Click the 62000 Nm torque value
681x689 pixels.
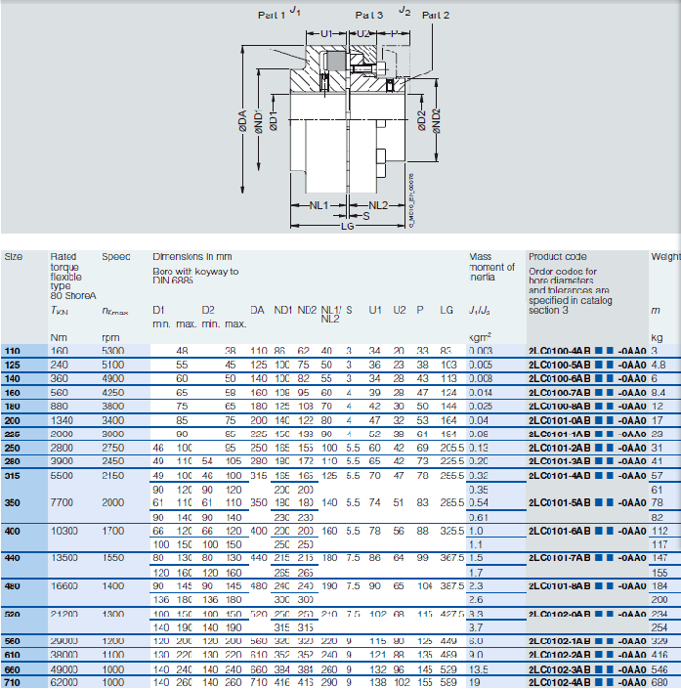tap(64, 681)
